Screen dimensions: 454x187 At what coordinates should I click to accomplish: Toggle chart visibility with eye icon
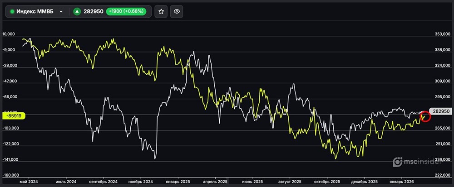(177, 12)
